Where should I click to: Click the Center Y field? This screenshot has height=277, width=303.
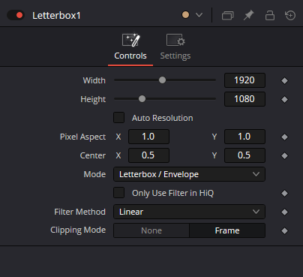(x=244, y=155)
